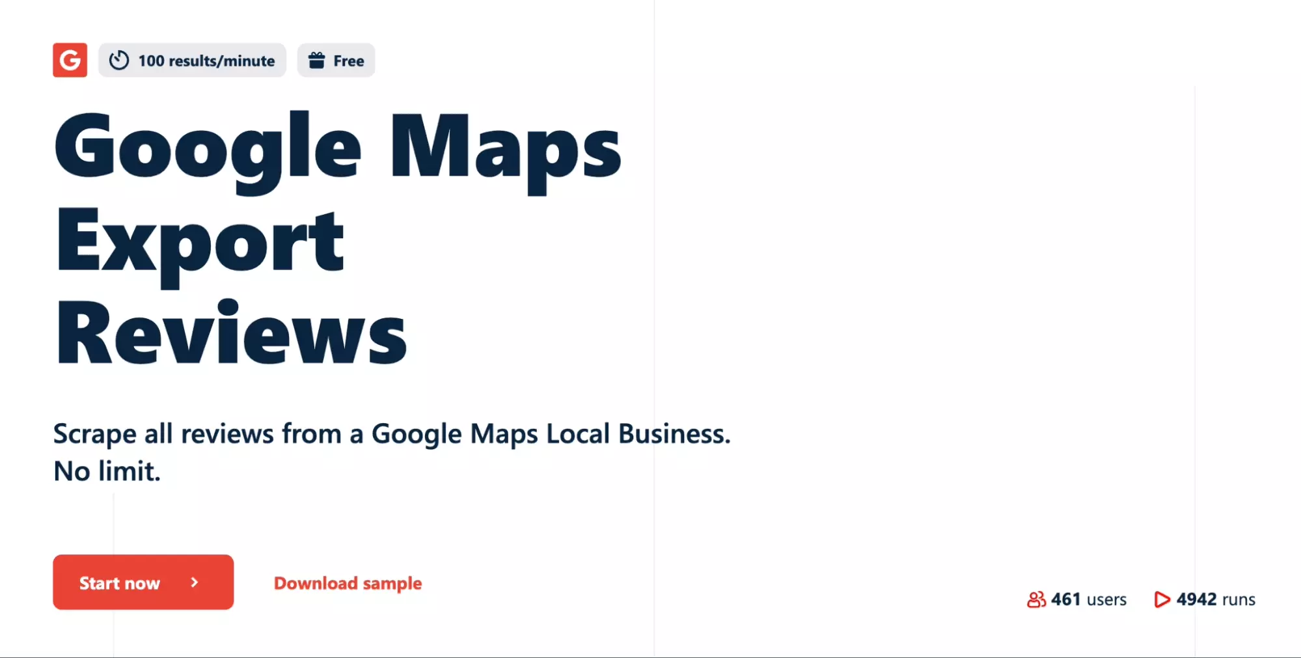Click the word "runs" after 4942
The height and width of the screenshot is (658, 1301).
(x=1239, y=599)
